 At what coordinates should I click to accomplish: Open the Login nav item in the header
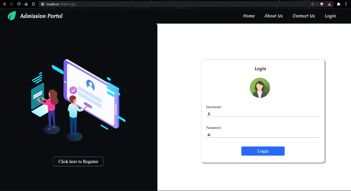click(330, 16)
